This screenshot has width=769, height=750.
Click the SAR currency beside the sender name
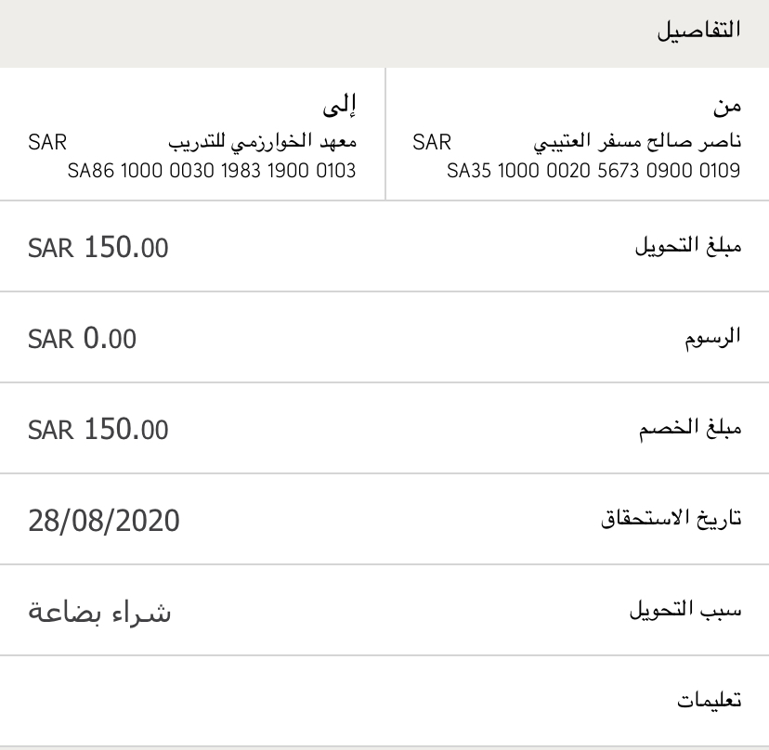pyautogui.click(x=432, y=142)
